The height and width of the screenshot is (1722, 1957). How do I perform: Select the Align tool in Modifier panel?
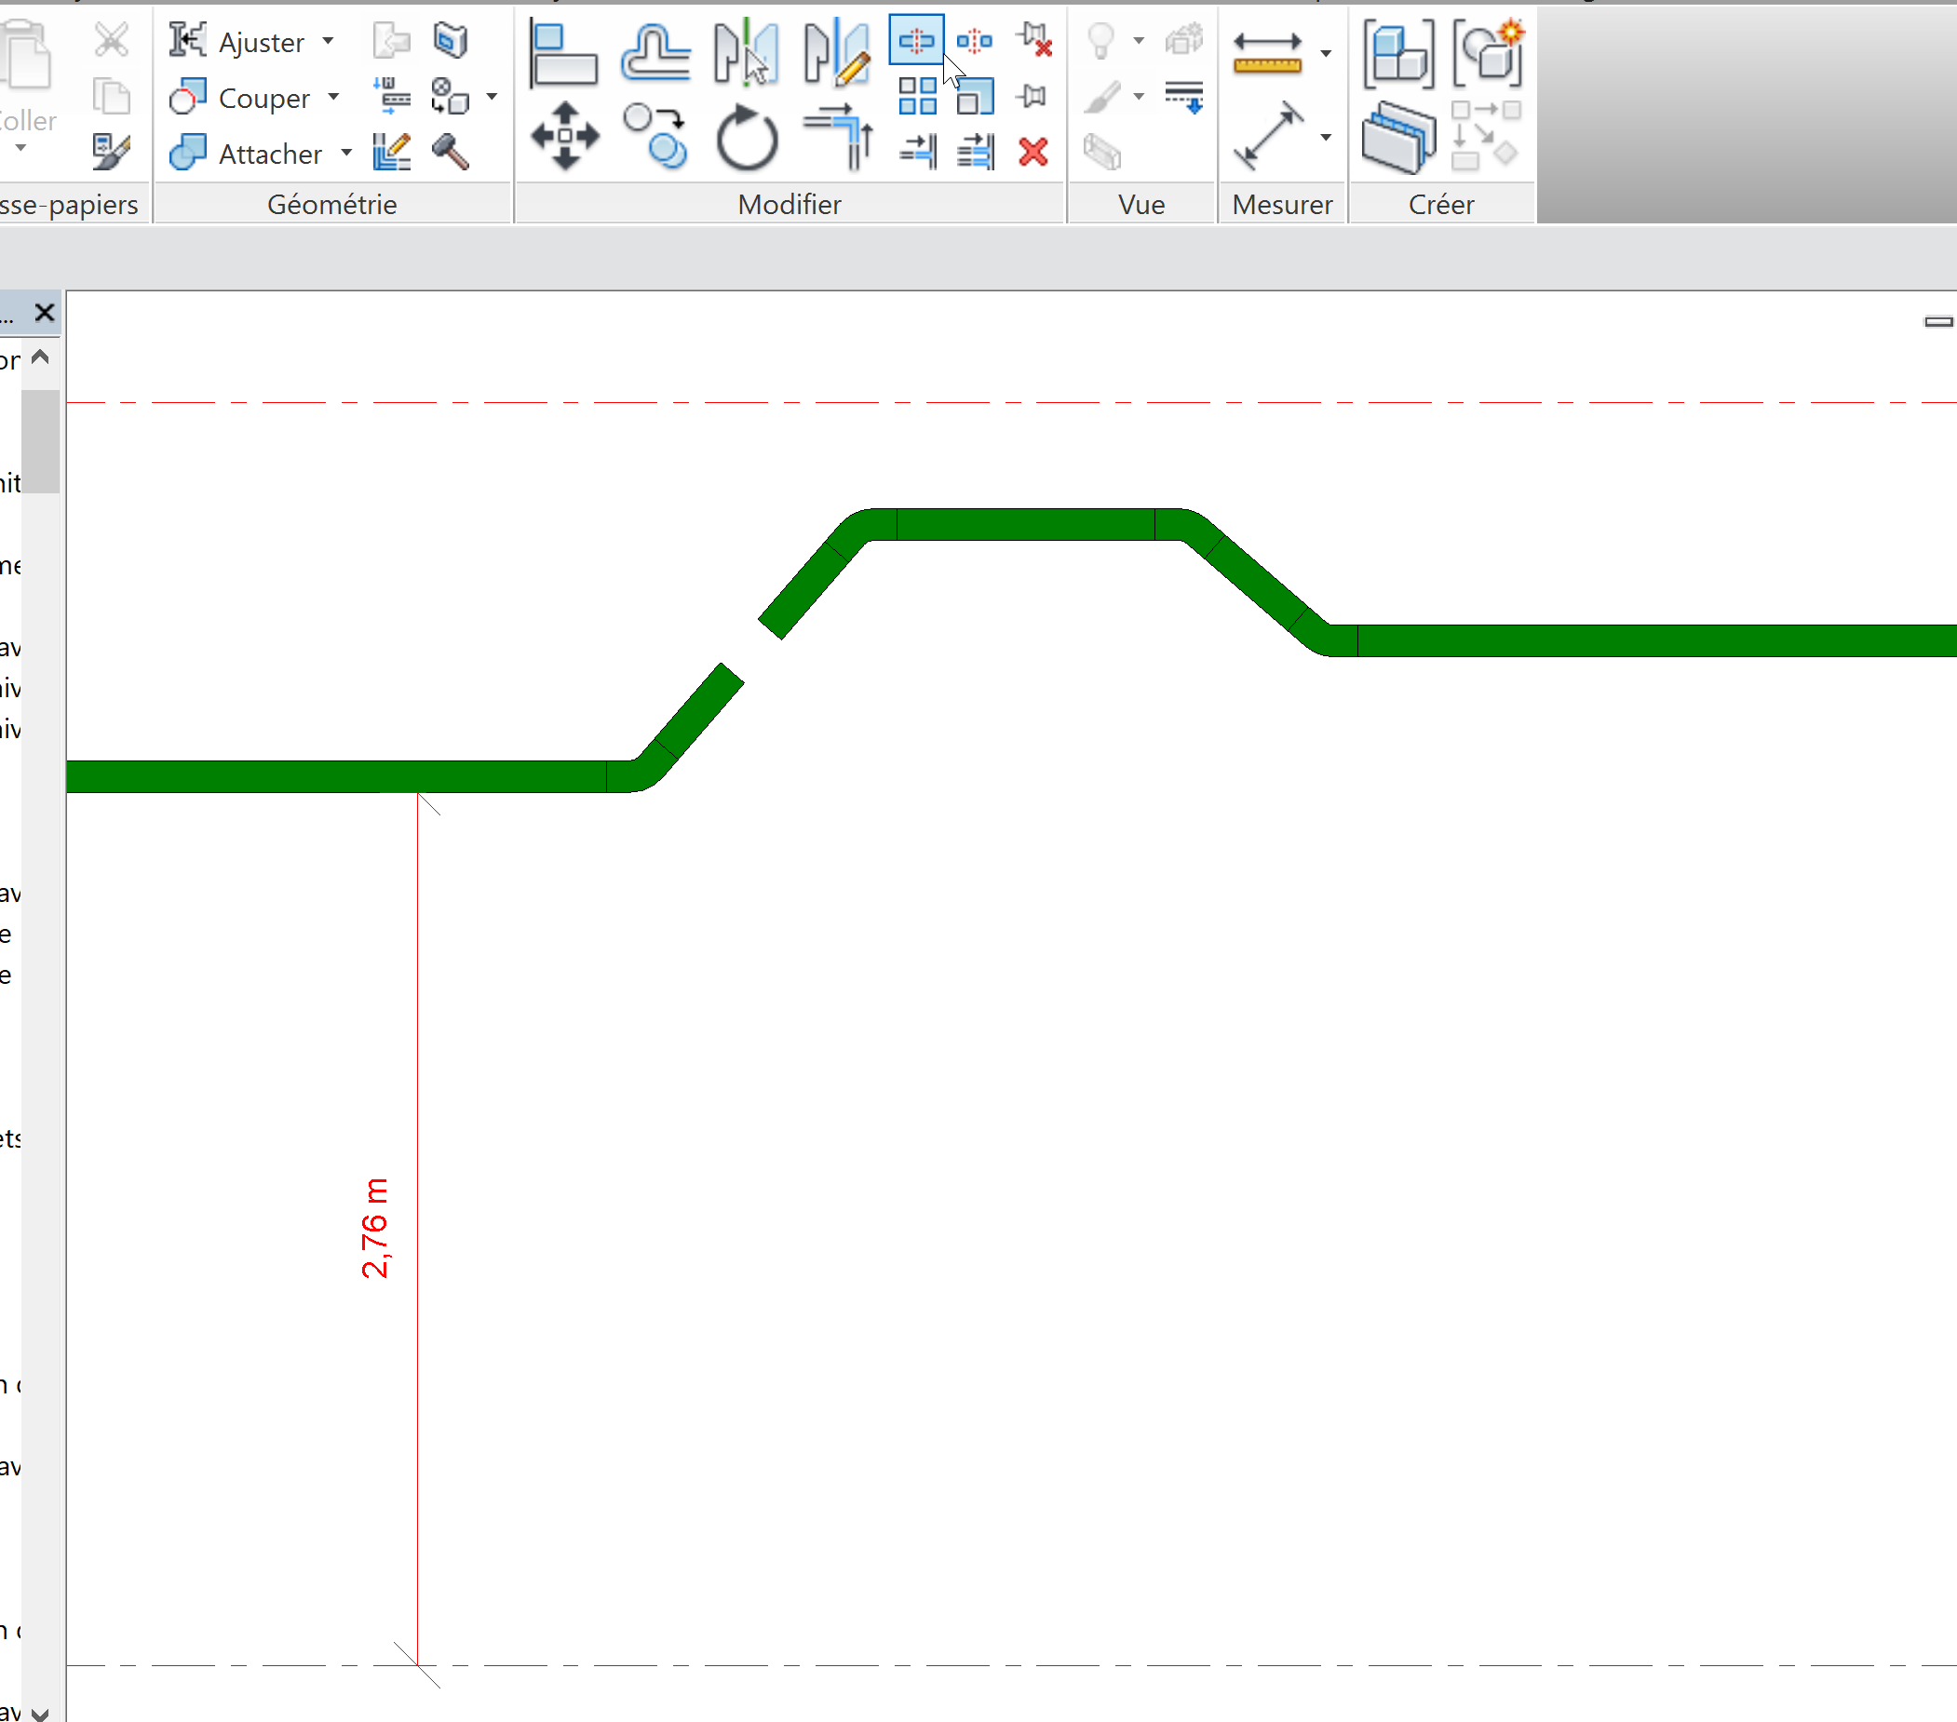[x=563, y=55]
